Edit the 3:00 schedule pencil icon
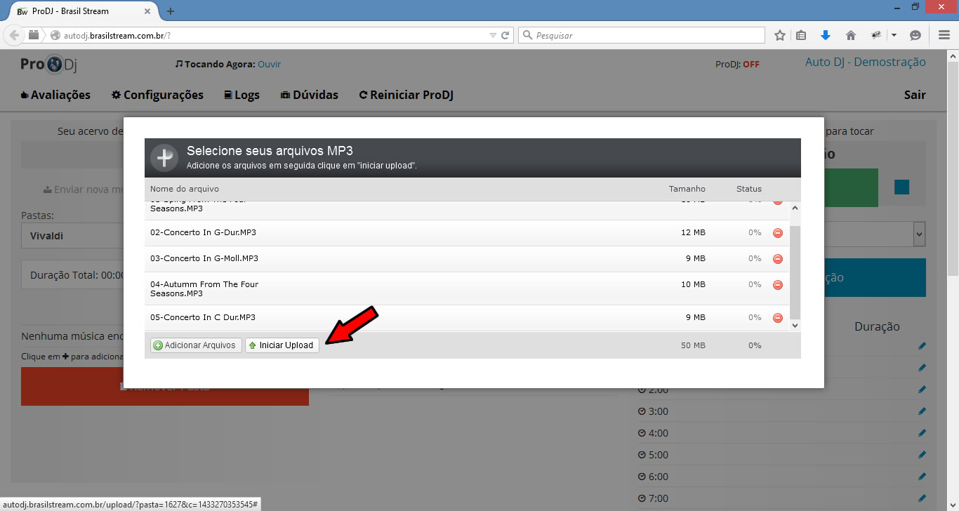This screenshot has width=959, height=511. click(922, 411)
